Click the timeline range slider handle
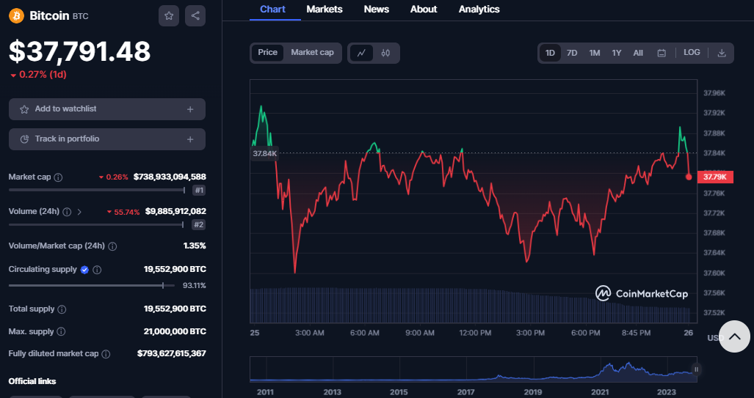The image size is (754, 398). point(696,369)
